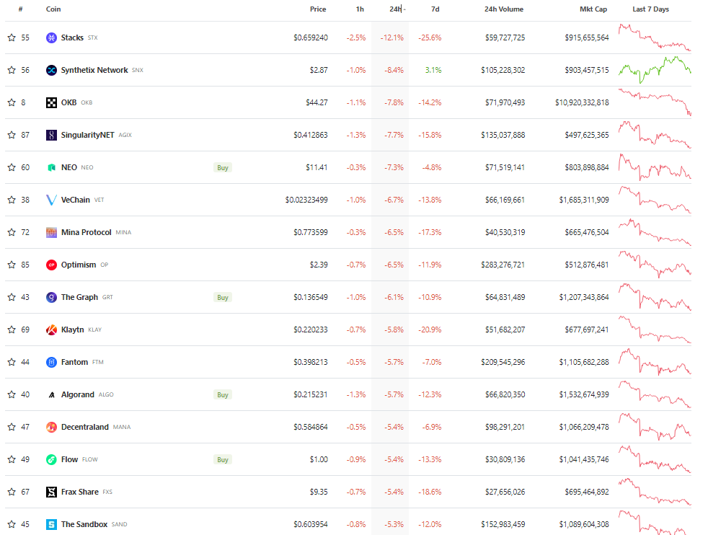Viewport: 708px width, 535px height.
Task: Open the SingularityNET name link
Action: [x=87, y=135]
